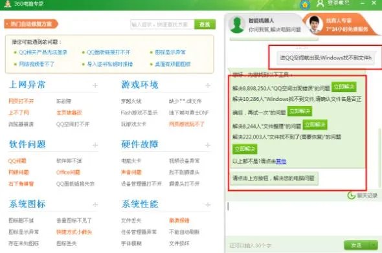Click the expert photo avatar
The image size is (382, 253).
(315, 25)
